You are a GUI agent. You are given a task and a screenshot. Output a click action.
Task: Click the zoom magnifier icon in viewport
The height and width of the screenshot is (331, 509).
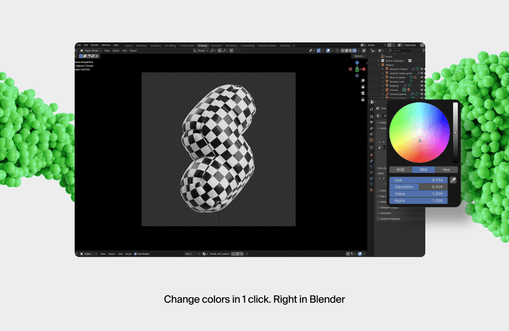pos(363,79)
